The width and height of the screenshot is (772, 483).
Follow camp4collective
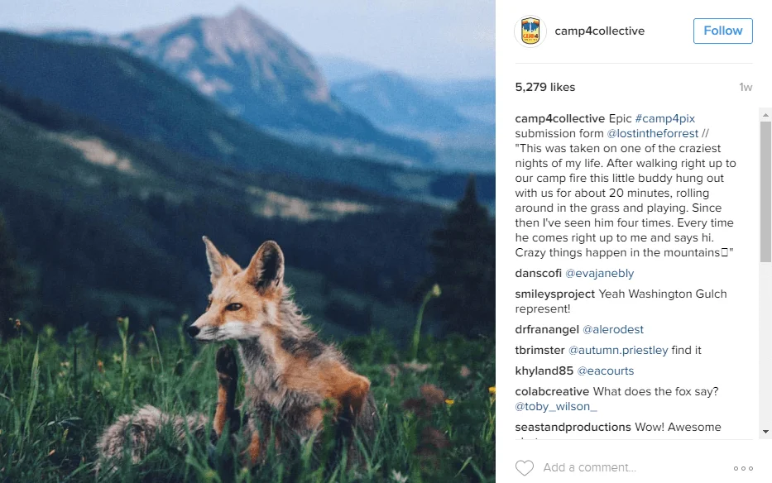722,31
